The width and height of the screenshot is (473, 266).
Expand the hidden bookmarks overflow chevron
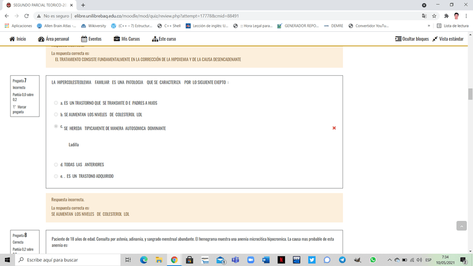[429, 26]
